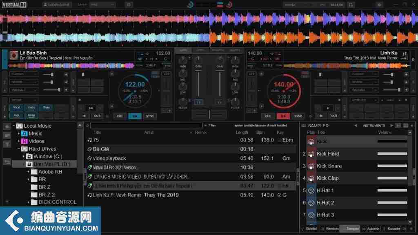Set loop IN on right deck
This screenshot has width=418, height=235.
click(x=321, y=116)
